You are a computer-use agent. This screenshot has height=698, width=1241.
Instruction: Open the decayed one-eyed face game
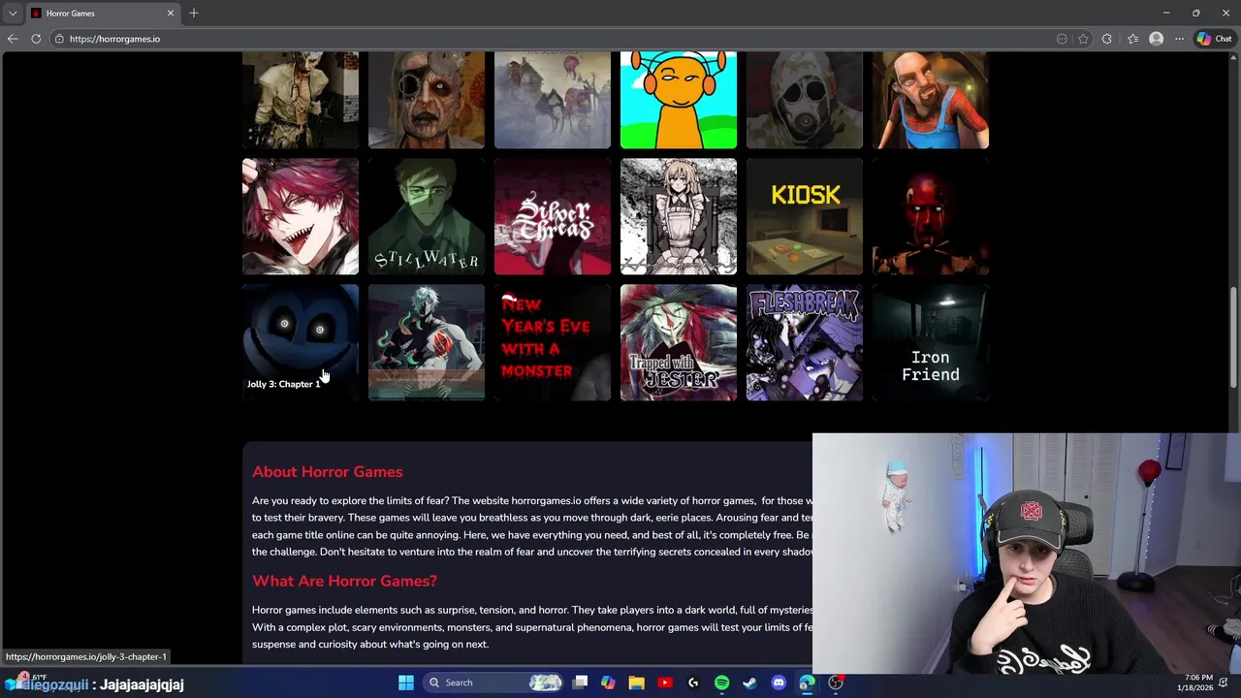(427, 100)
